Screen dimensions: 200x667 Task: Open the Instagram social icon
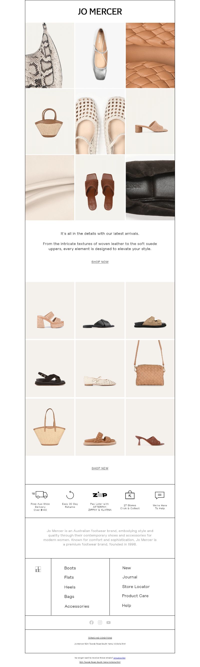(100, 622)
